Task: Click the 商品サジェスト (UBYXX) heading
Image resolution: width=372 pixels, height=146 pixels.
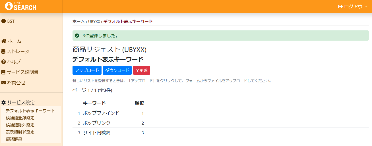Action: [x=109, y=49]
